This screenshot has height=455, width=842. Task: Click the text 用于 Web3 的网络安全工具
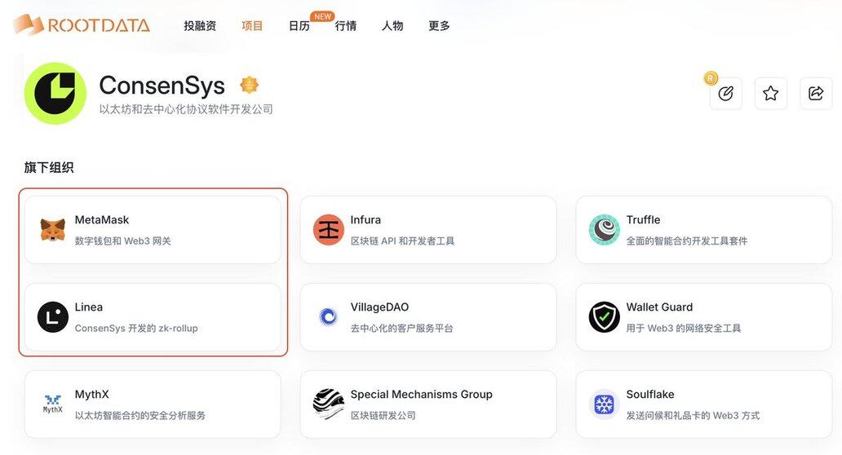(684, 329)
